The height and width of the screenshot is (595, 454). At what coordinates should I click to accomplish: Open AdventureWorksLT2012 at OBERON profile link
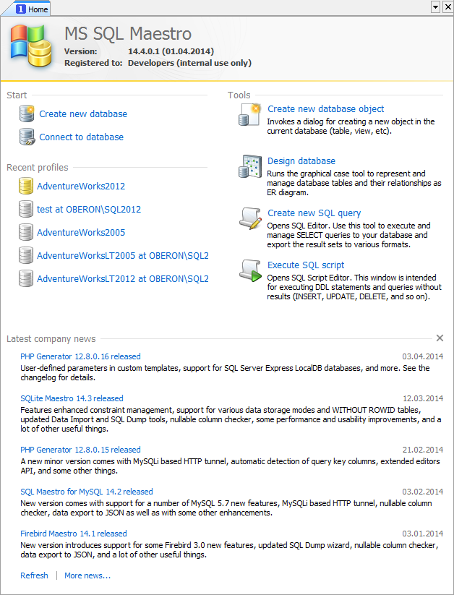[x=123, y=279]
